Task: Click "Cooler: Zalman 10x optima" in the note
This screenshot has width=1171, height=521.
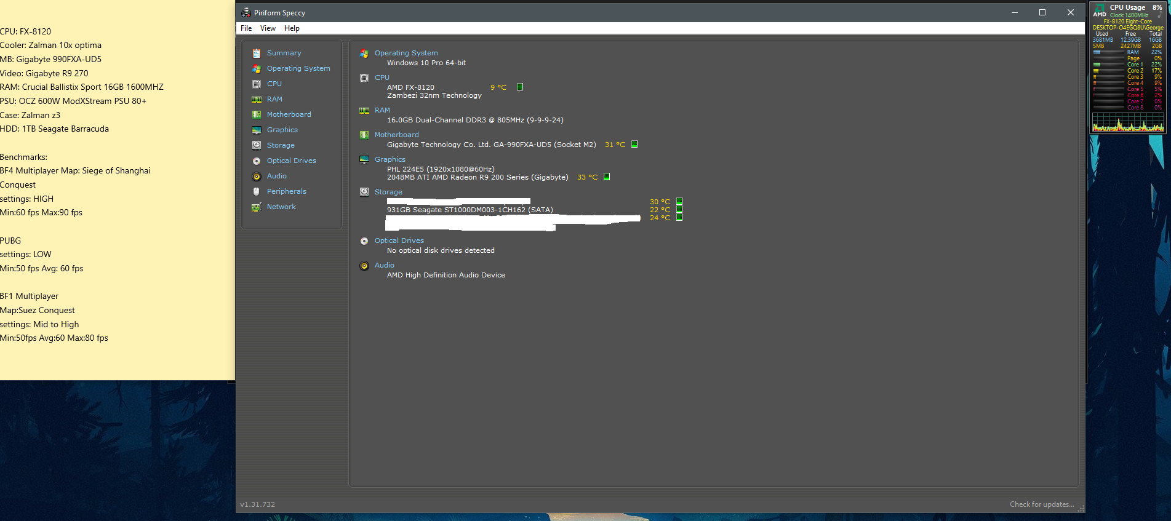Action: (50, 45)
